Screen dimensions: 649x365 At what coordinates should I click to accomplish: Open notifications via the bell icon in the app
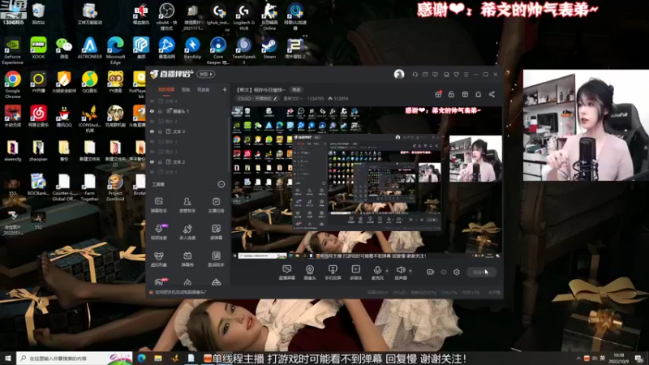(x=478, y=94)
